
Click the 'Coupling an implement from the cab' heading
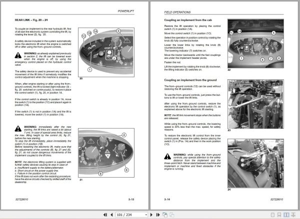tap(188, 20)
